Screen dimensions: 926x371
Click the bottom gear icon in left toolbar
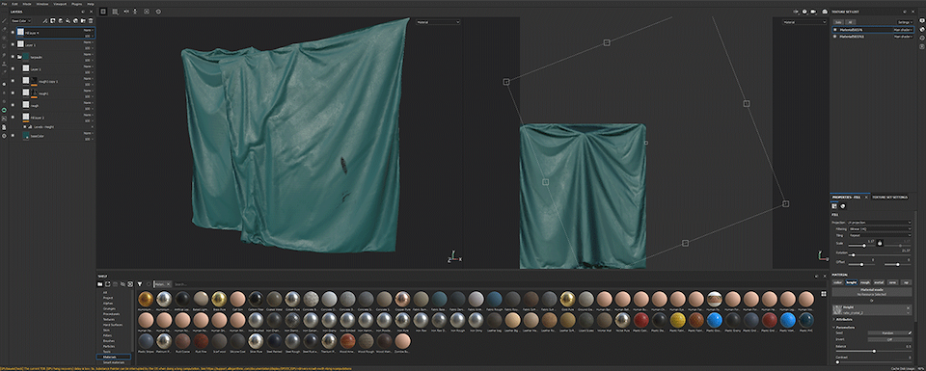(x=4, y=136)
